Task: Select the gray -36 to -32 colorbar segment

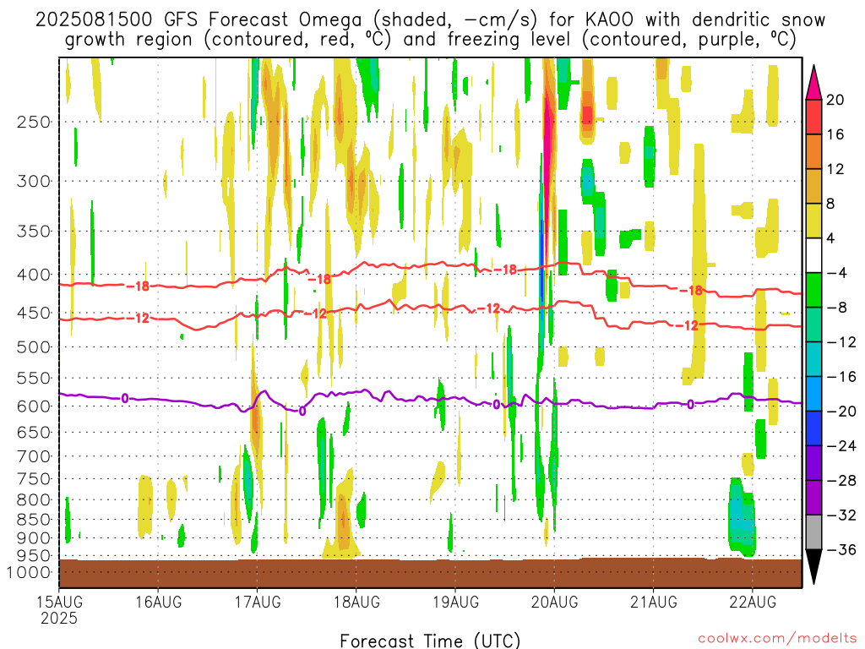Action: click(x=813, y=532)
